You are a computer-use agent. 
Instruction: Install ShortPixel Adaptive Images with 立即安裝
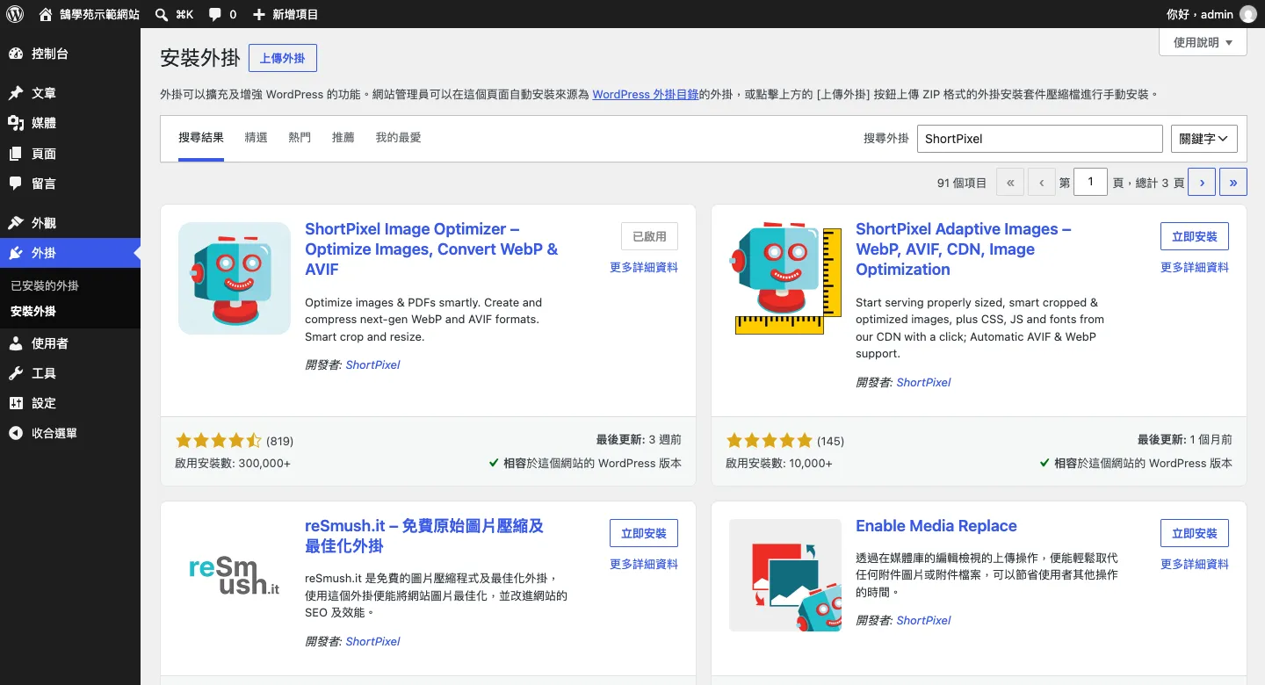[x=1195, y=236]
